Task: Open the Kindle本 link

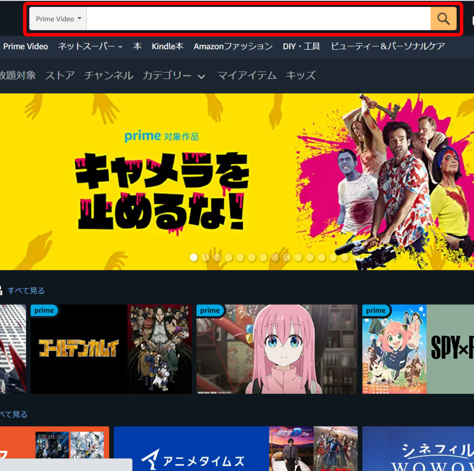Action: pyautogui.click(x=167, y=46)
